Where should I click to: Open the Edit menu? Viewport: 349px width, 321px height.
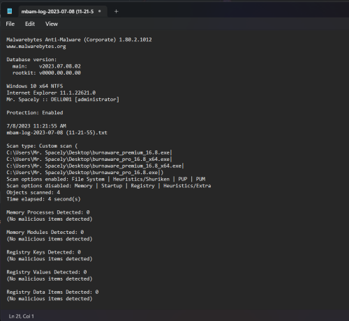(x=30, y=24)
